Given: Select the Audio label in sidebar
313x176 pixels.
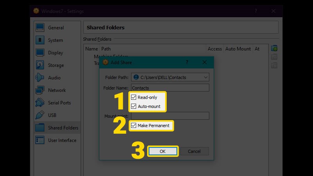Looking at the screenshot, I should pyautogui.click(x=54, y=78).
